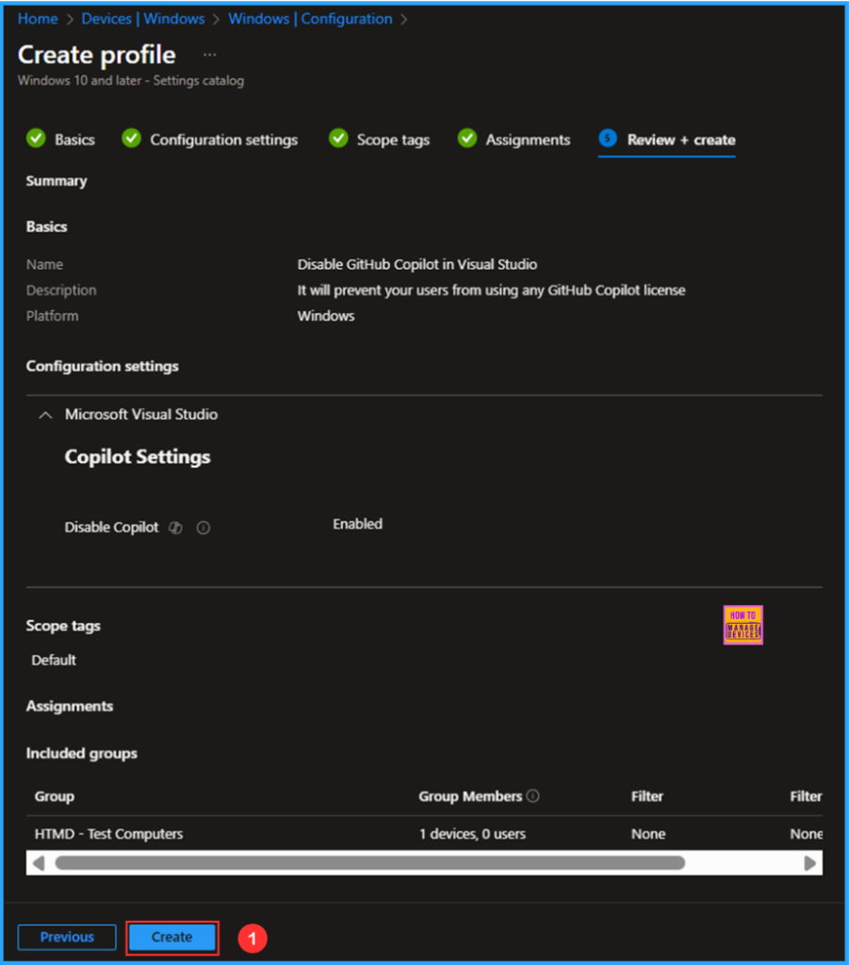Click the Group Members info icon
This screenshot has height=965, width=849.
(x=533, y=795)
